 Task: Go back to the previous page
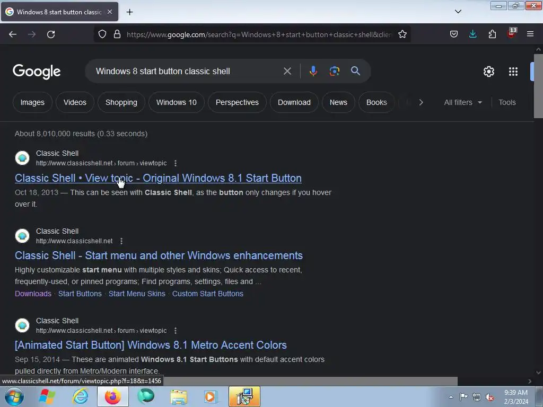(x=13, y=34)
